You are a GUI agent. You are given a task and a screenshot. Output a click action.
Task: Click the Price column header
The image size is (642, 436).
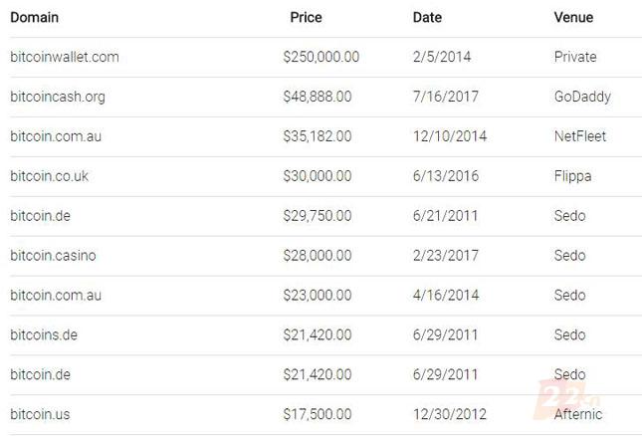coord(306,17)
